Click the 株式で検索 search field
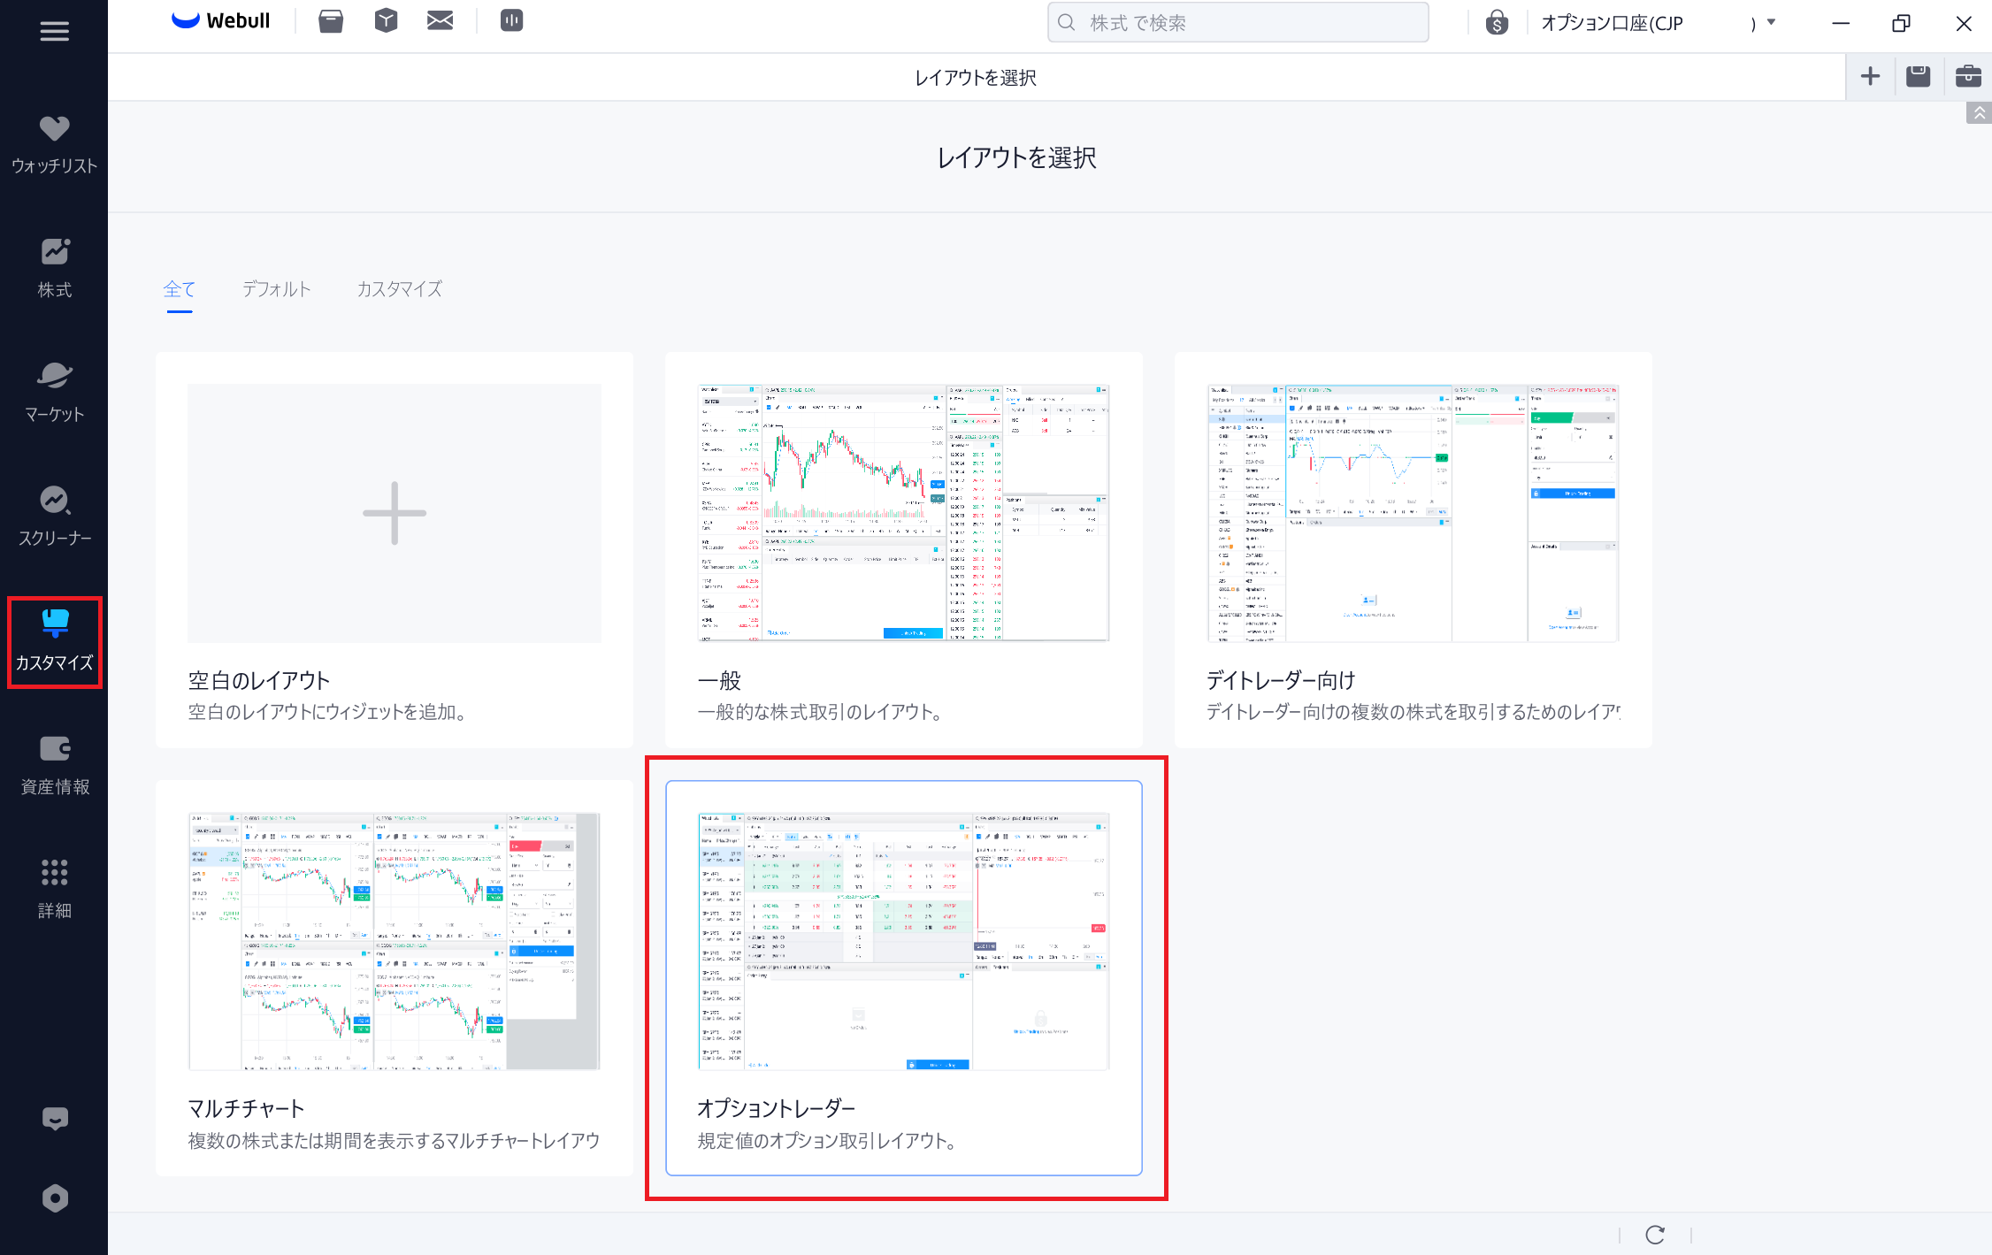The image size is (1992, 1255). 1238,23
